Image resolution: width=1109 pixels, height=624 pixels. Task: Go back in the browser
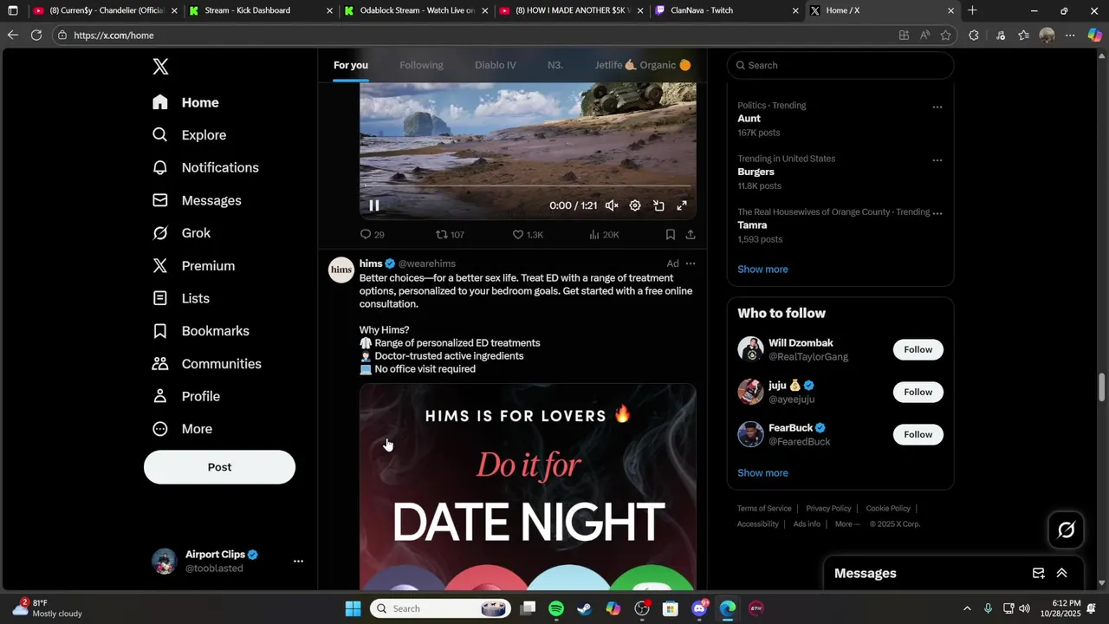[12, 35]
